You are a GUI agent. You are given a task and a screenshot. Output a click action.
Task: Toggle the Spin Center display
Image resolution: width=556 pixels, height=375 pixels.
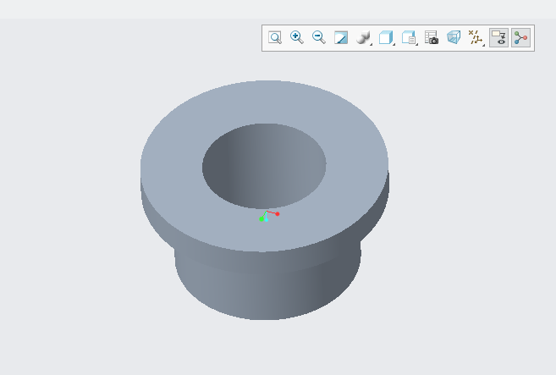coord(521,37)
